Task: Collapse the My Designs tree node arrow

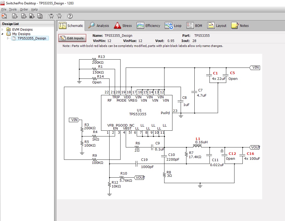Action: point(2,34)
